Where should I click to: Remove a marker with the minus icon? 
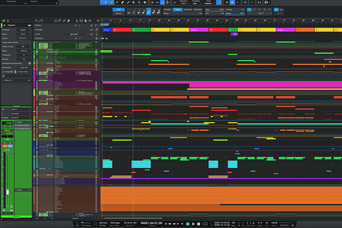tap(80, 25)
